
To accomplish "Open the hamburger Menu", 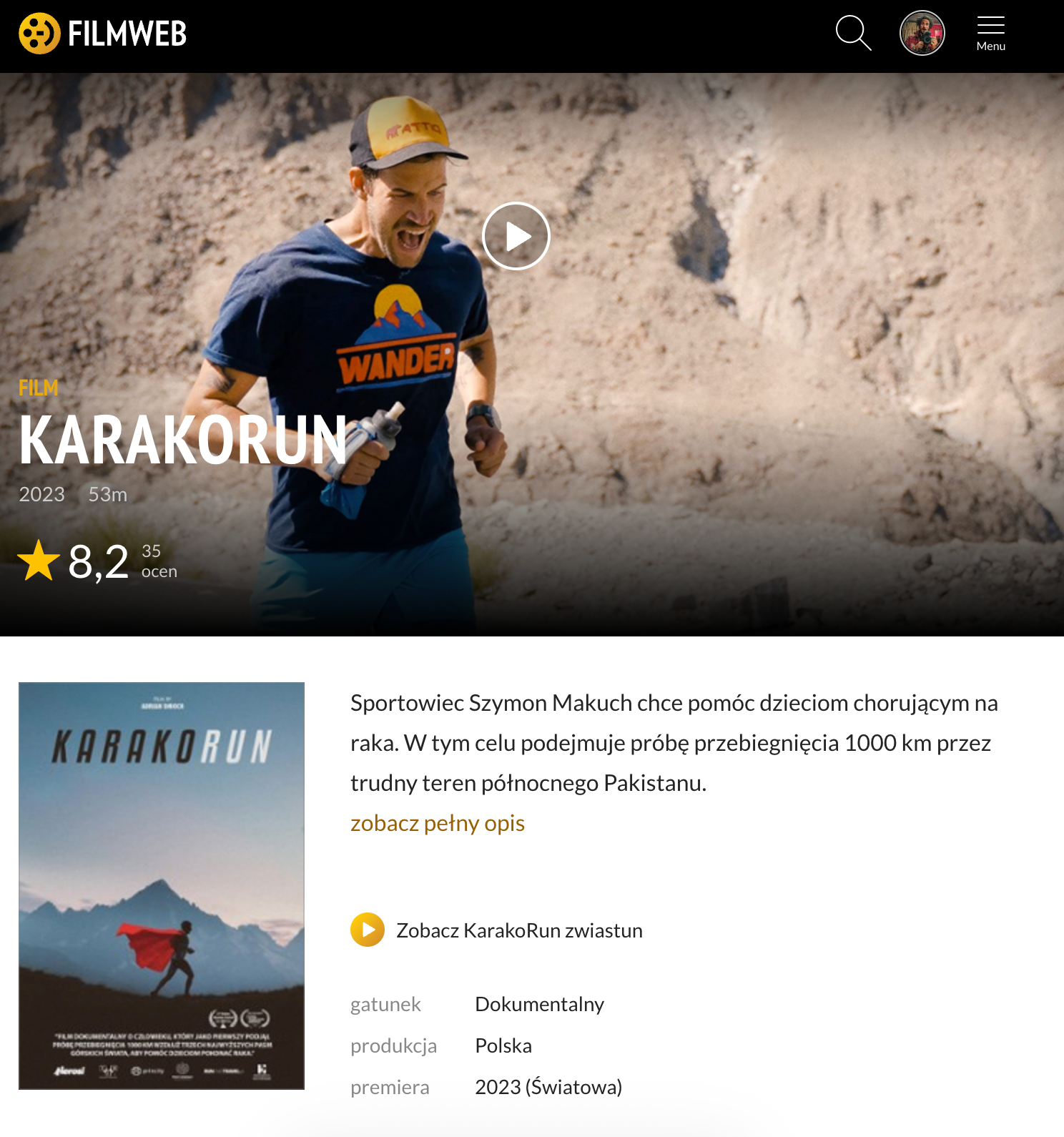I will click(x=991, y=34).
